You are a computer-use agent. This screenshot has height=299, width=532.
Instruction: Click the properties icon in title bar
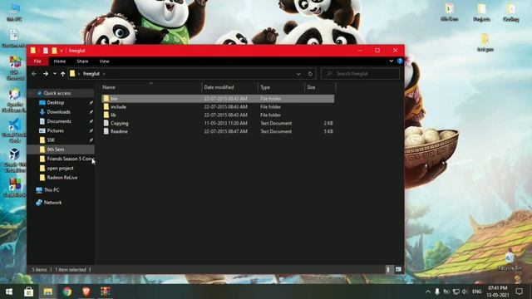[x=46, y=51]
